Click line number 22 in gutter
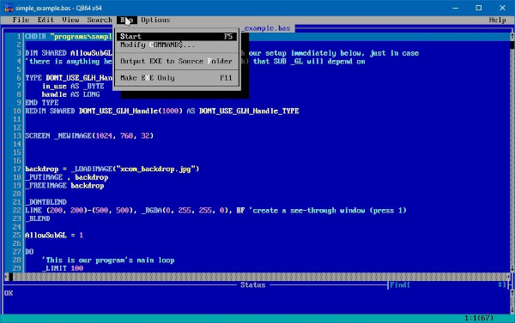The height and width of the screenshot is (323, 515). click(17, 210)
